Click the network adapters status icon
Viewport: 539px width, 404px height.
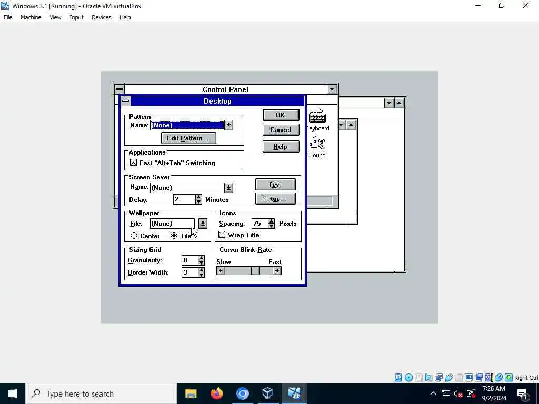[438, 378]
